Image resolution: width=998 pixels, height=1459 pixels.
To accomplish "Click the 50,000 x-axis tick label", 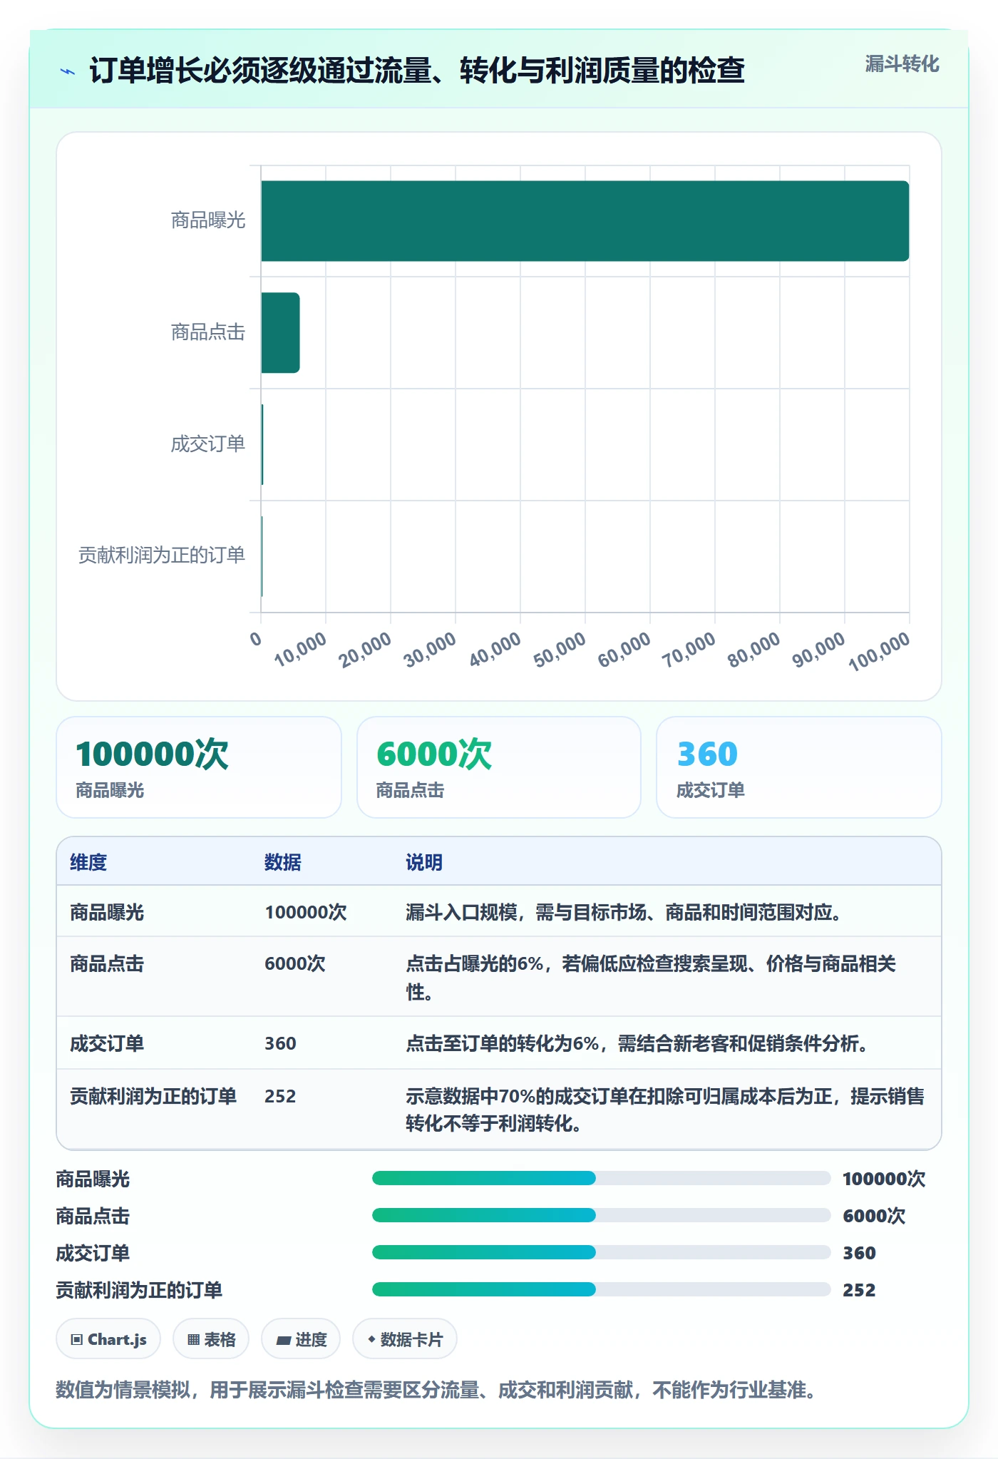I will pyautogui.click(x=560, y=650).
